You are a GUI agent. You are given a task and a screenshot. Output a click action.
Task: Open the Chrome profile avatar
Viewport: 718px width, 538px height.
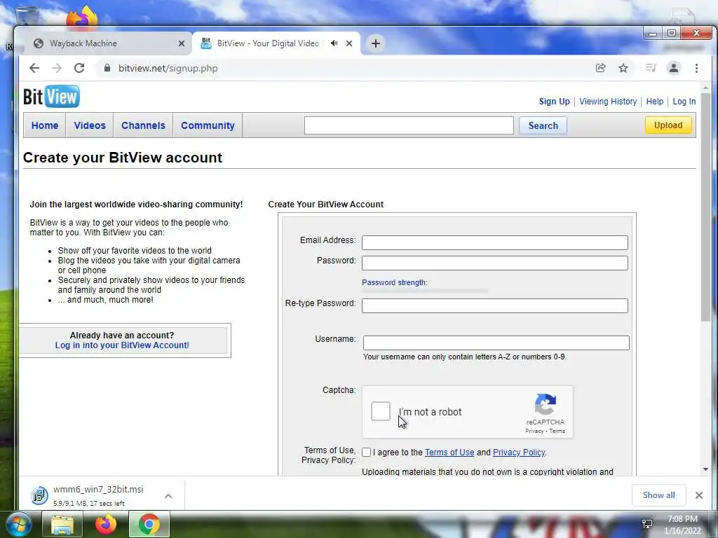point(674,68)
